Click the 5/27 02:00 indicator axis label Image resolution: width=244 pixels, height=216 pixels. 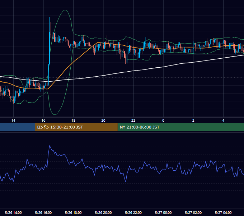pos(193,212)
